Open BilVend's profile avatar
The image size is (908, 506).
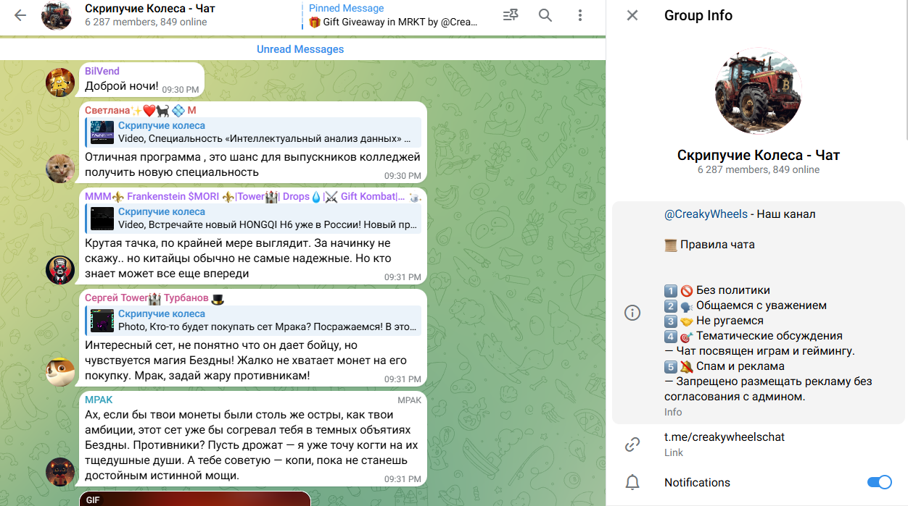60,83
